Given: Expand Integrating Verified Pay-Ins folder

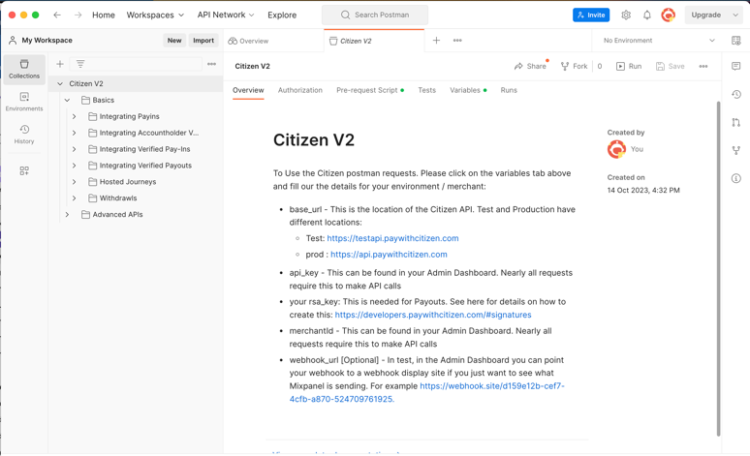Looking at the screenshot, I should click(x=75, y=149).
